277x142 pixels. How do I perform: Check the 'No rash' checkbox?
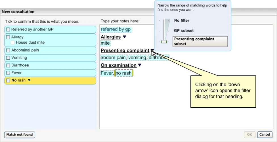tap(8, 80)
